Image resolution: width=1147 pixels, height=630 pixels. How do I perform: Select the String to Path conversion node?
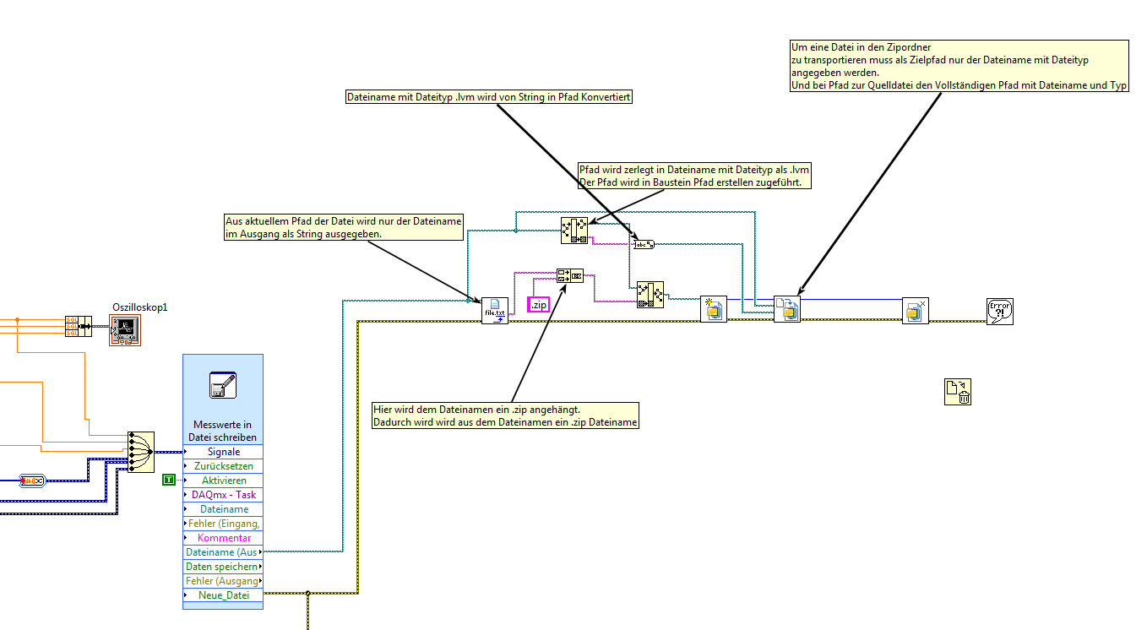[x=644, y=244]
